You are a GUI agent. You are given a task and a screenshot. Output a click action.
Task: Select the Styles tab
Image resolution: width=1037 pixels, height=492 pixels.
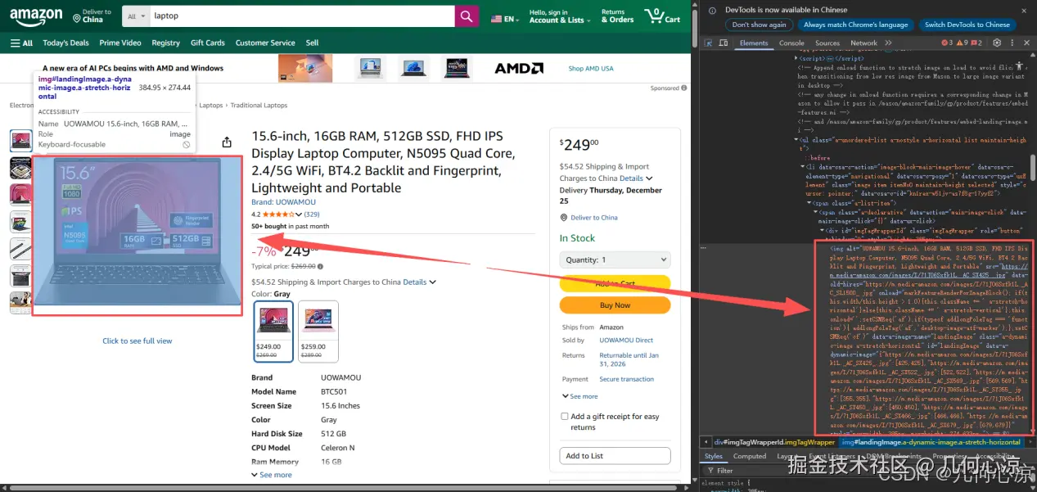coord(714,456)
